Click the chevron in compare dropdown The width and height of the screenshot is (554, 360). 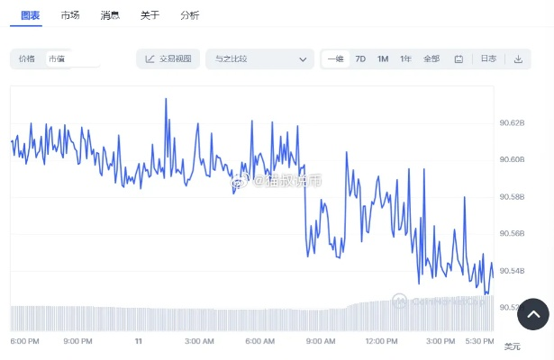[303, 59]
